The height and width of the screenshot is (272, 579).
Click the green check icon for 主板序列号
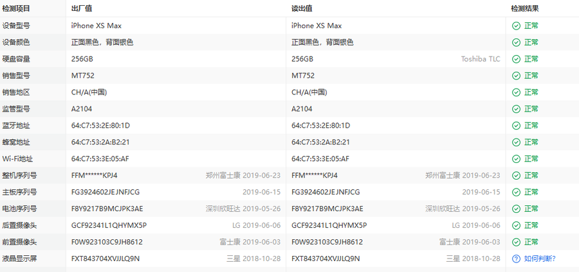point(516,192)
